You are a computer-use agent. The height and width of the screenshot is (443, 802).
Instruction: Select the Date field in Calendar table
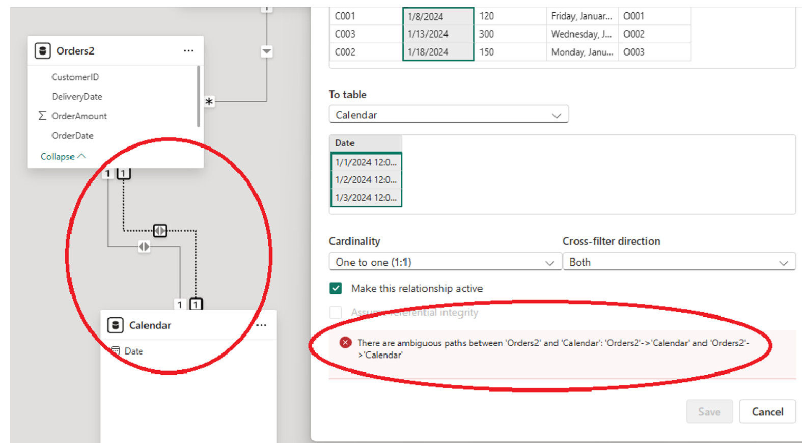(133, 351)
